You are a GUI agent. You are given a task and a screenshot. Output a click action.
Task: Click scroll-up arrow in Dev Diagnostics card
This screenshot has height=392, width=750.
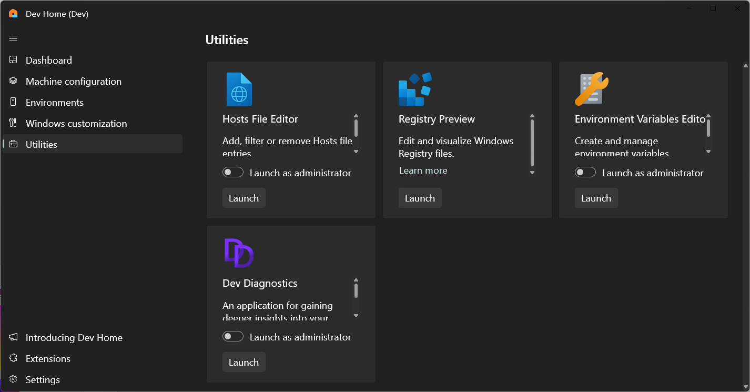pos(356,280)
